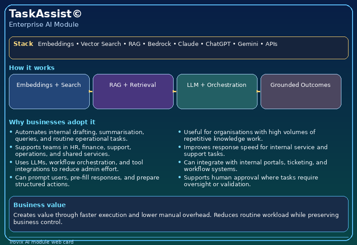Open the Grounded Outcomes step box

(301, 91)
